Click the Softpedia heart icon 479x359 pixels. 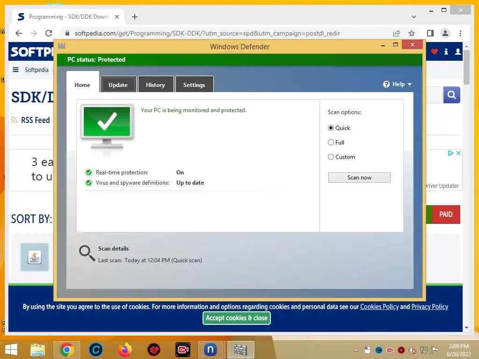435,52
